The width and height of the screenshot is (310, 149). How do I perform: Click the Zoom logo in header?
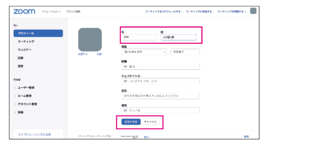click(24, 12)
